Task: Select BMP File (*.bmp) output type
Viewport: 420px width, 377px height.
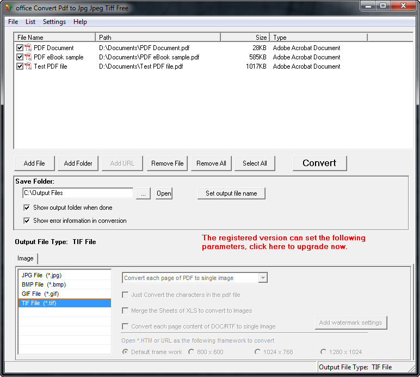Action: click(65, 284)
